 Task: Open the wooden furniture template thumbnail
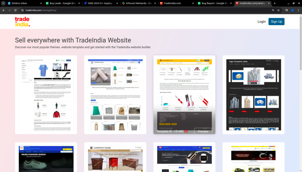(115, 159)
